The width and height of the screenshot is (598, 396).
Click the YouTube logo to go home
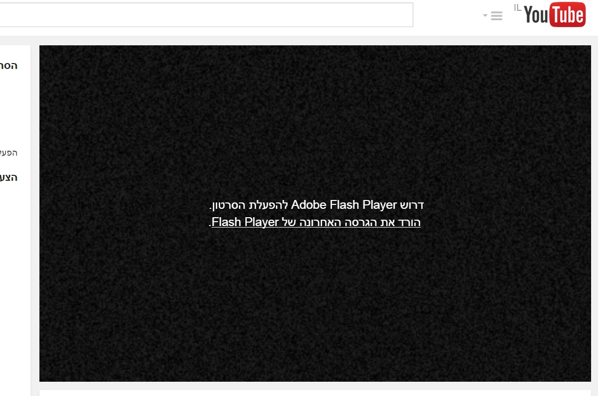point(554,15)
